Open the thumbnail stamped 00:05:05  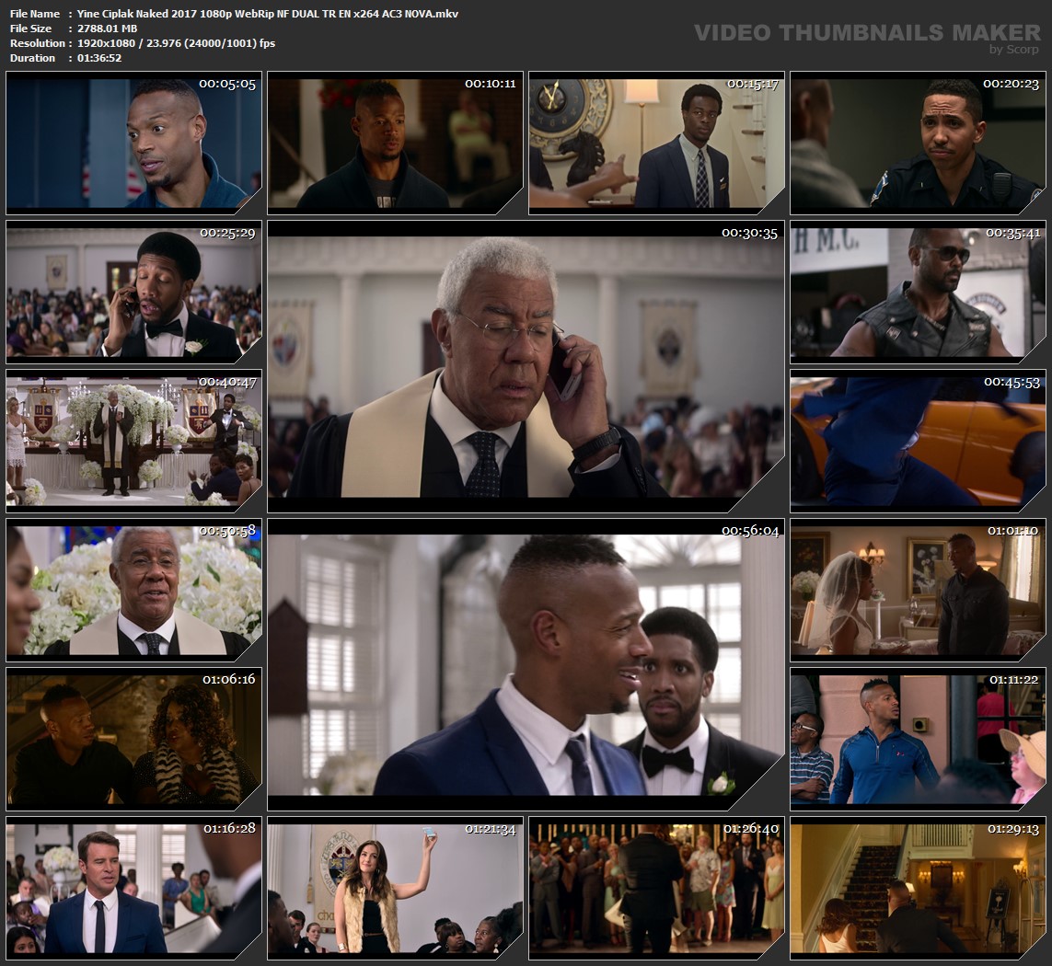tap(133, 143)
